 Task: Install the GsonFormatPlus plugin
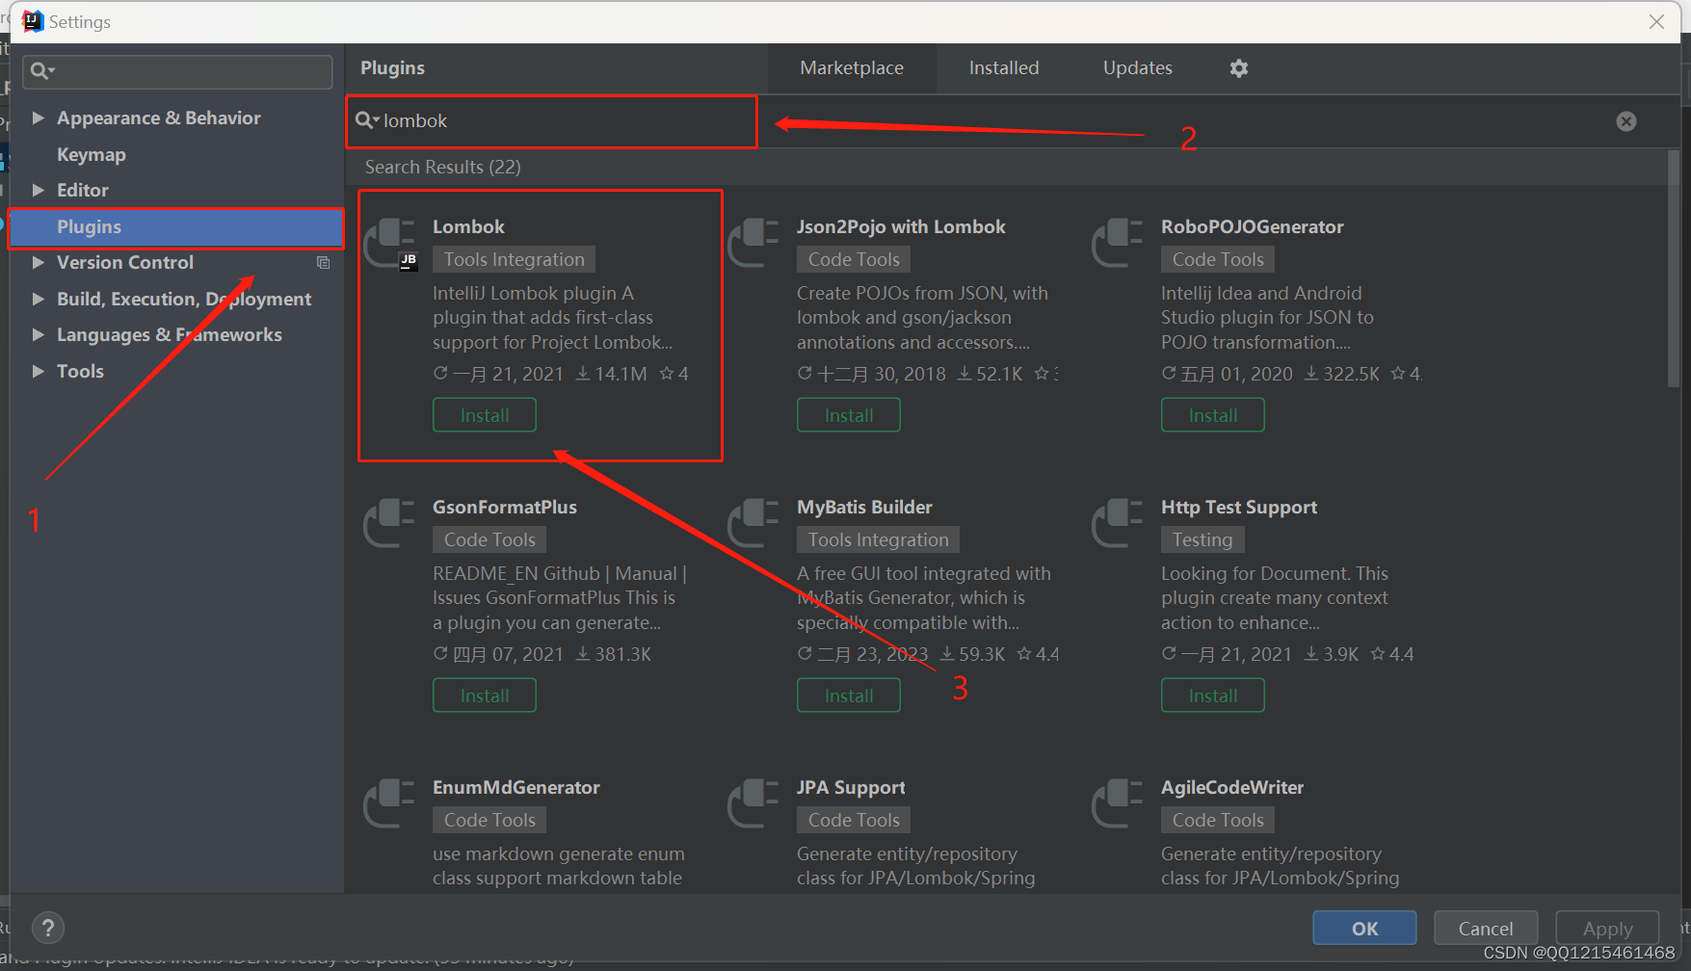pos(485,695)
